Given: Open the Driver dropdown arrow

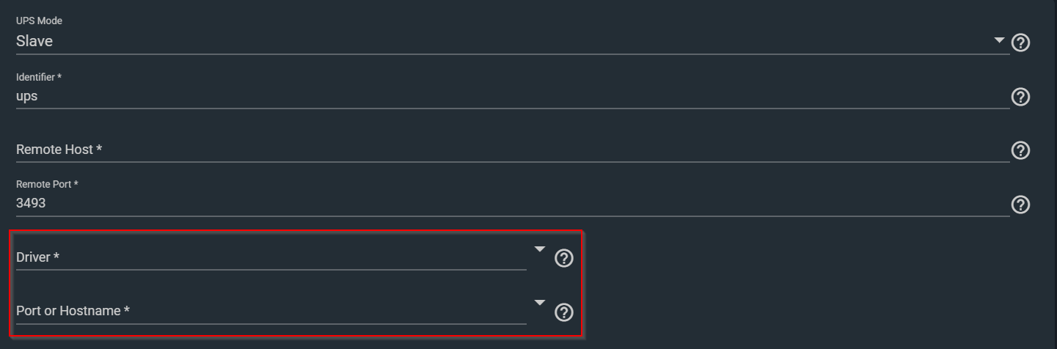Looking at the screenshot, I should point(540,249).
